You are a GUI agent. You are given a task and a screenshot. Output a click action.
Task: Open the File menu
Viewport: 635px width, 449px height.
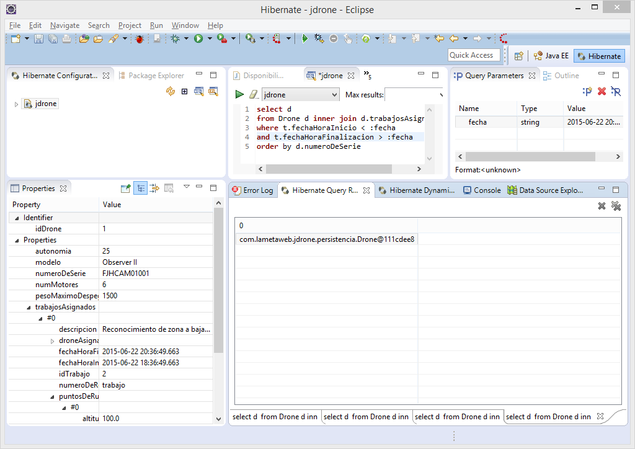pos(15,25)
